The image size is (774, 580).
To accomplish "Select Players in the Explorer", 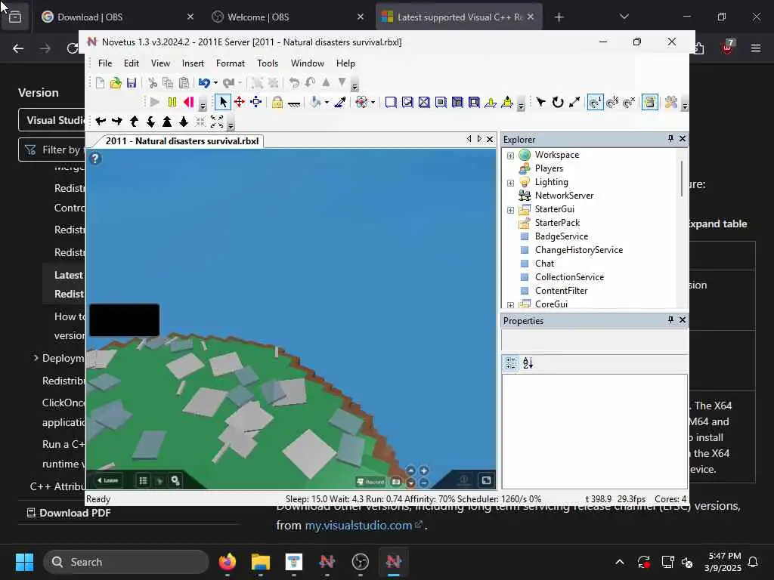I will (x=549, y=168).
